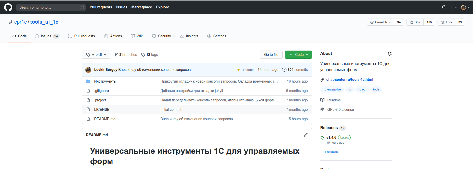473x169 pixels.
Task: Open the v1.4.6 tag selector dropdown
Action: coord(96,55)
